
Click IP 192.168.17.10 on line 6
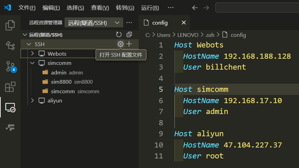tap(253, 100)
